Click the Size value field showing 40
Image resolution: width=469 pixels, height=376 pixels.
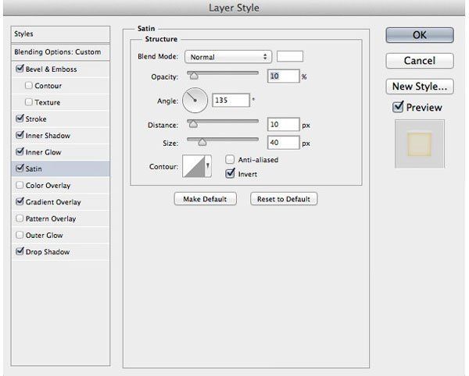pyautogui.click(x=283, y=142)
